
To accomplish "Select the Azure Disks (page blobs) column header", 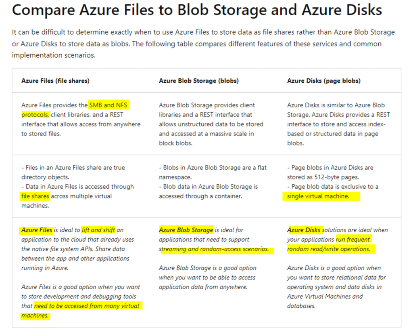I will click(324, 81).
